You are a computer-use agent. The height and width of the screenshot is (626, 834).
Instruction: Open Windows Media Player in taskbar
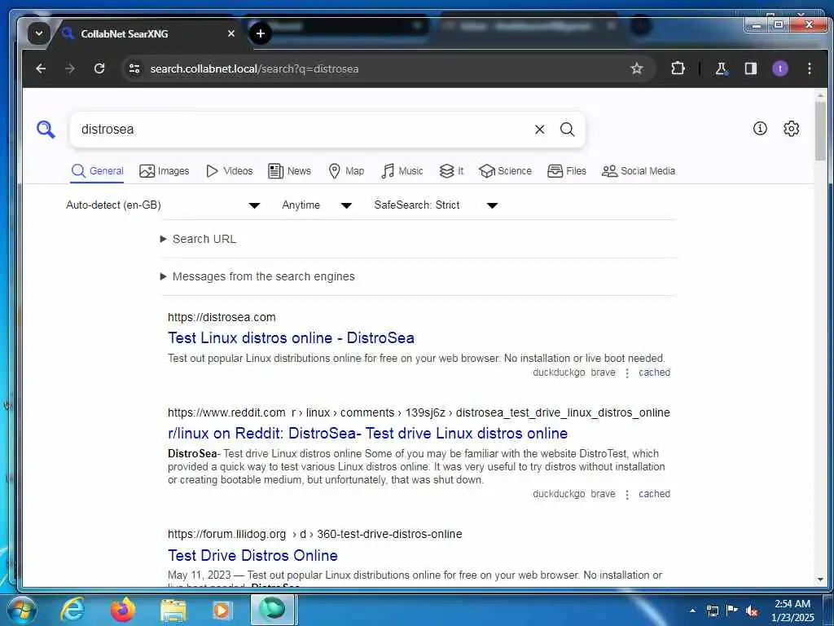click(x=222, y=610)
